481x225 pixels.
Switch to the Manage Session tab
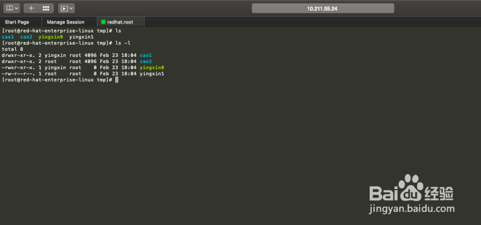point(65,22)
